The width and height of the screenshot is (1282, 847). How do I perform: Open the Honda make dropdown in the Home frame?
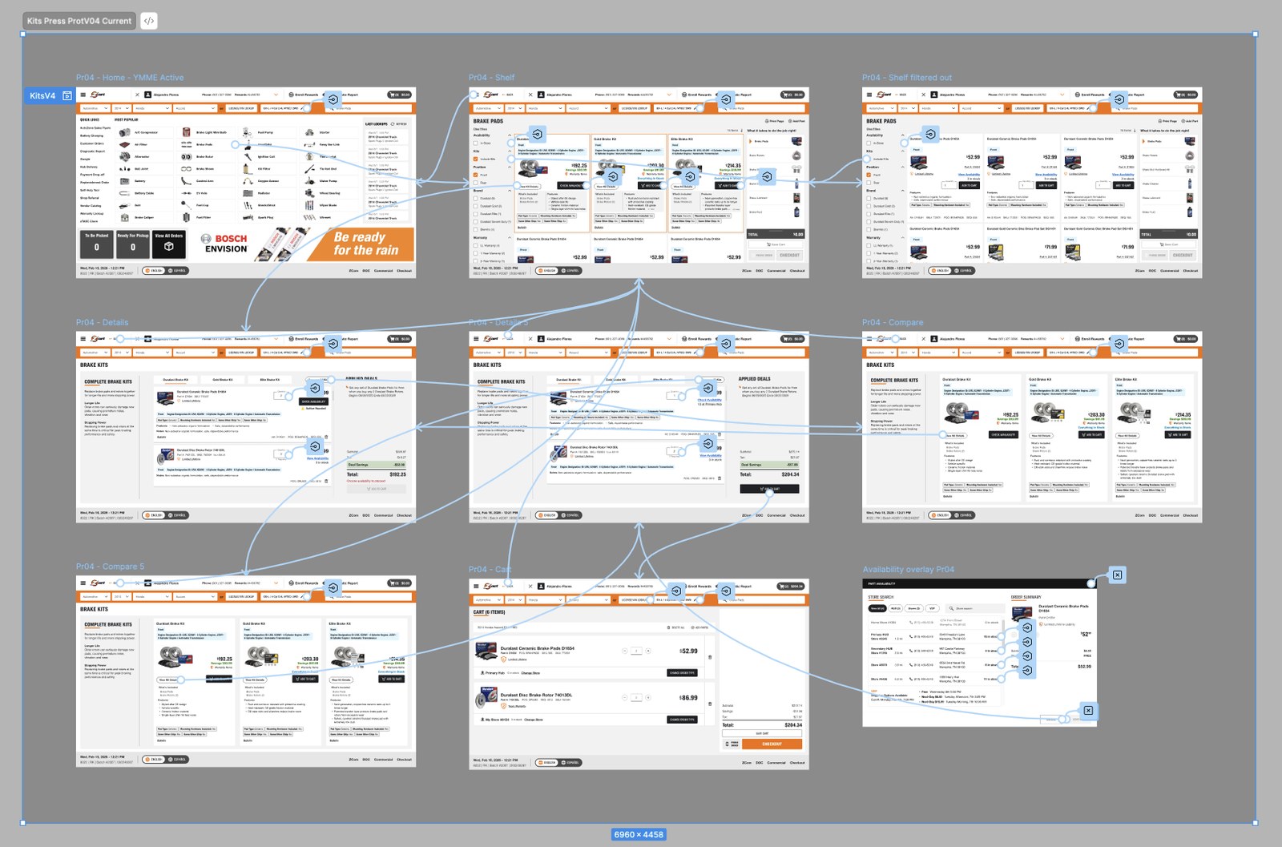click(151, 108)
